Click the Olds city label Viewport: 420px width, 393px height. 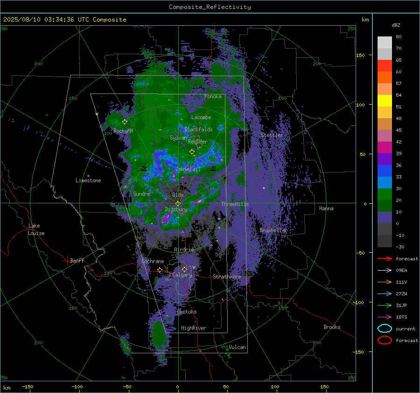point(178,195)
